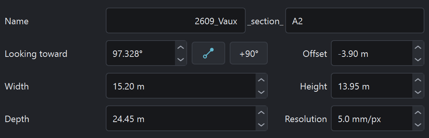The image size is (429, 138).
Task: Click the two-point line direction picker icon
Action: pos(208,53)
